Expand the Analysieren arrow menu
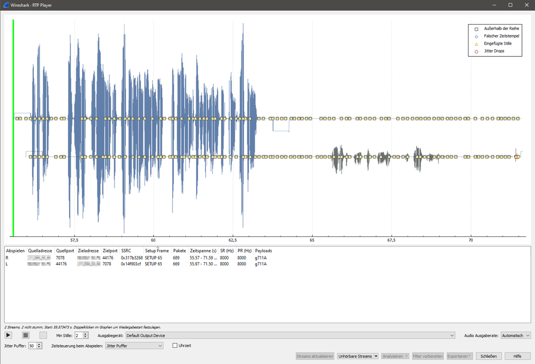 pyautogui.click(x=406, y=356)
